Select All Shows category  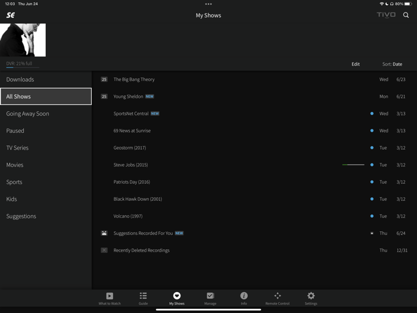click(x=46, y=97)
